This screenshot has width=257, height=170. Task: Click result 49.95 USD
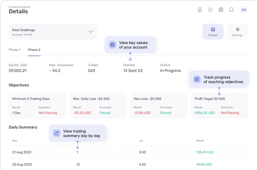(204, 164)
